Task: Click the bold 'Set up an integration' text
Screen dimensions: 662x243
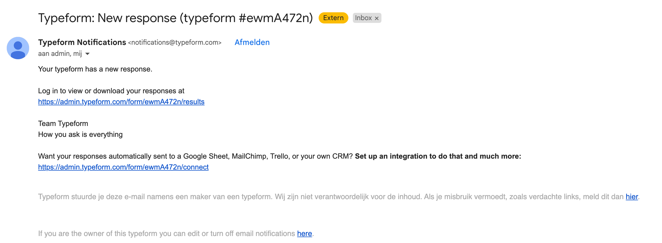Action: point(438,156)
